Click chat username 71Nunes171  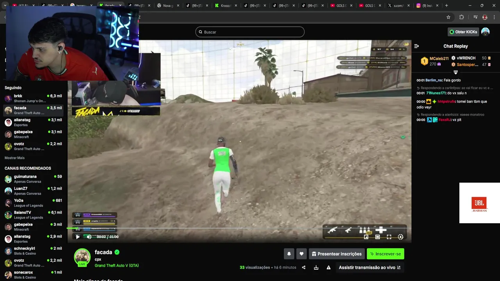point(436,93)
